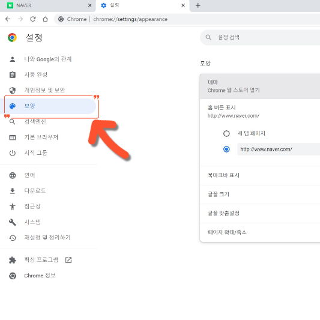Open 글꼴 맞춤설정 row
320x320 pixels.
260,214
